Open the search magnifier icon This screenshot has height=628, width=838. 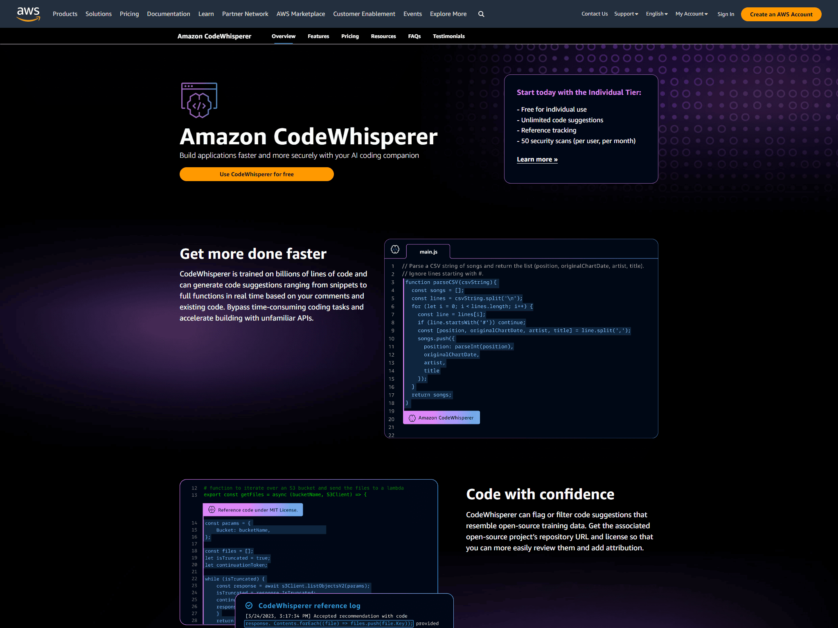pyautogui.click(x=481, y=14)
